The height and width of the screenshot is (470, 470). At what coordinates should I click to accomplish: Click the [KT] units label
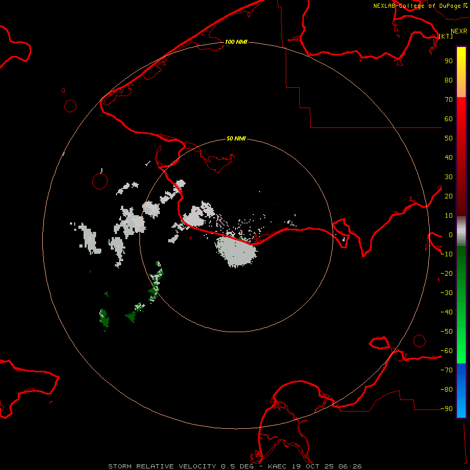pyautogui.click(x=446, y=36)
